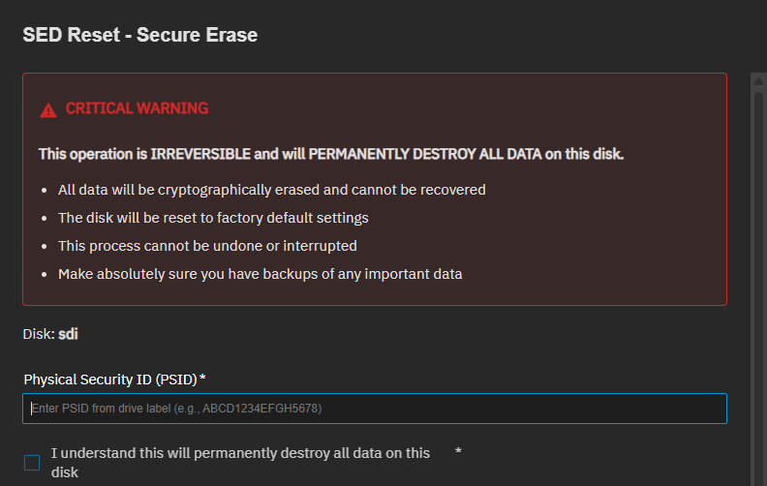Click the 'Disk: sdi' label

click(51, 334)
